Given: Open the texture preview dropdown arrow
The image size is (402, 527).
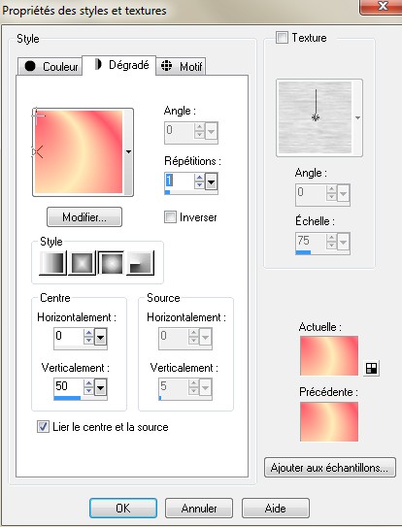Looking at the screenshot, I should tap(357, 118).
